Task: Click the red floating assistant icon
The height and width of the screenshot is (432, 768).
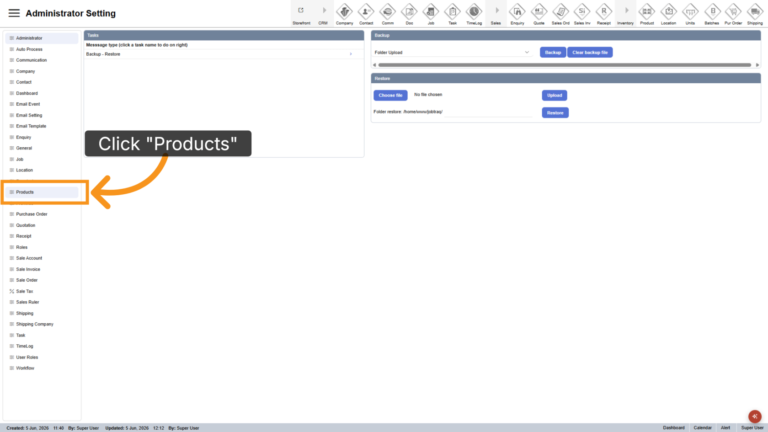Action: (755, 416)
